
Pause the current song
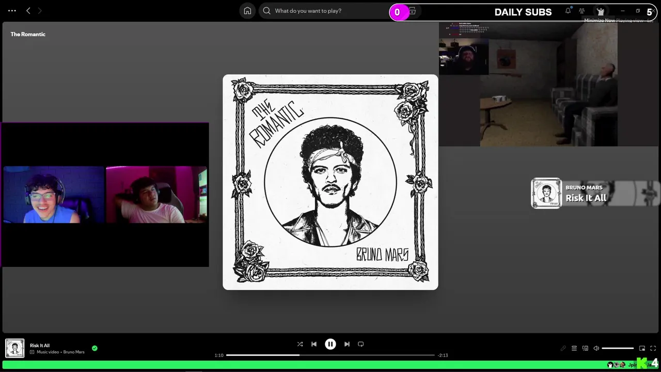point(330,344)
